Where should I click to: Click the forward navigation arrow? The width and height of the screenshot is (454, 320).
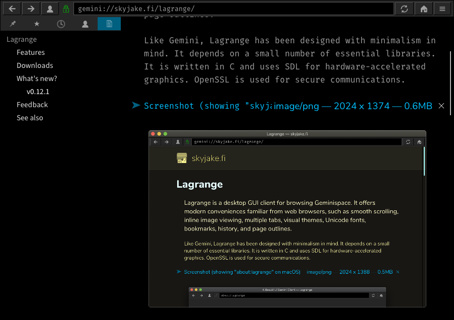(x=31, y=9)
